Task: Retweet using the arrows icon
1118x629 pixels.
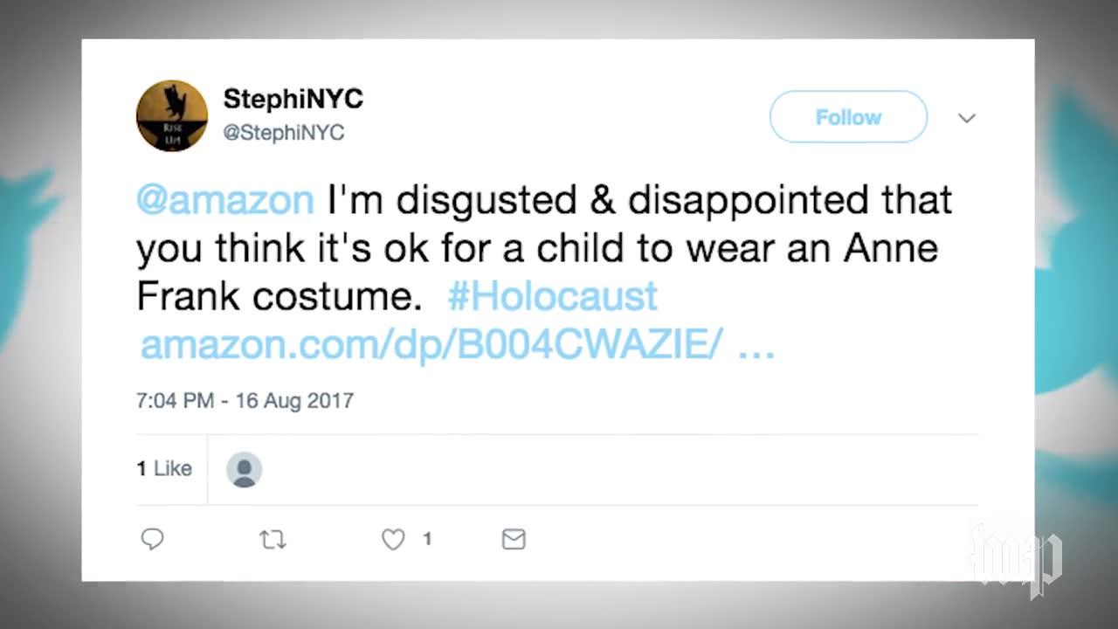Action: tap(273, 540)
